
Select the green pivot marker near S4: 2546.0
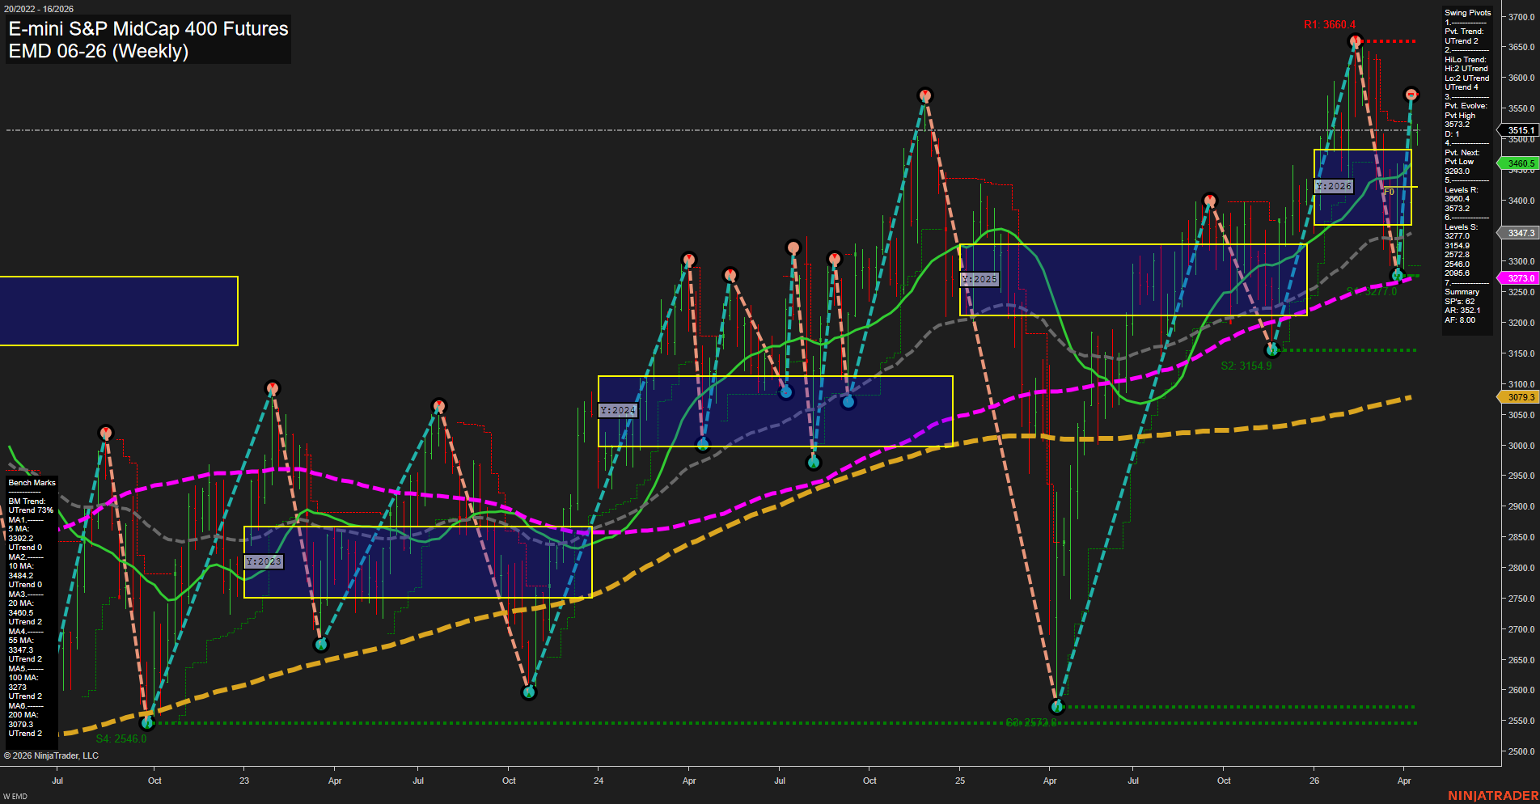(147, 724)
